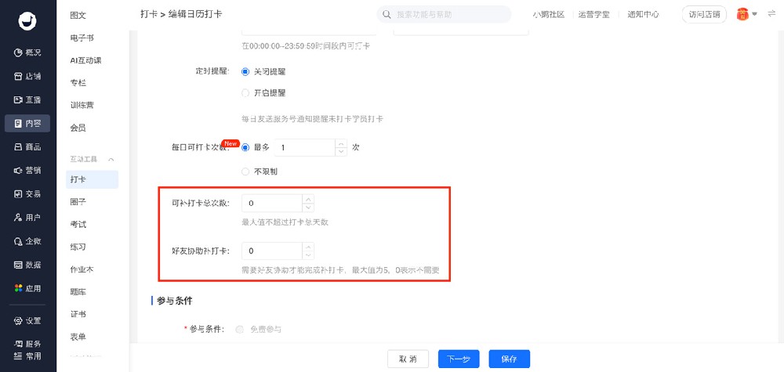The image size is (784, 372).
Task: Increase 好友协助补打卡 with up arrow
Action: (308, 246)
